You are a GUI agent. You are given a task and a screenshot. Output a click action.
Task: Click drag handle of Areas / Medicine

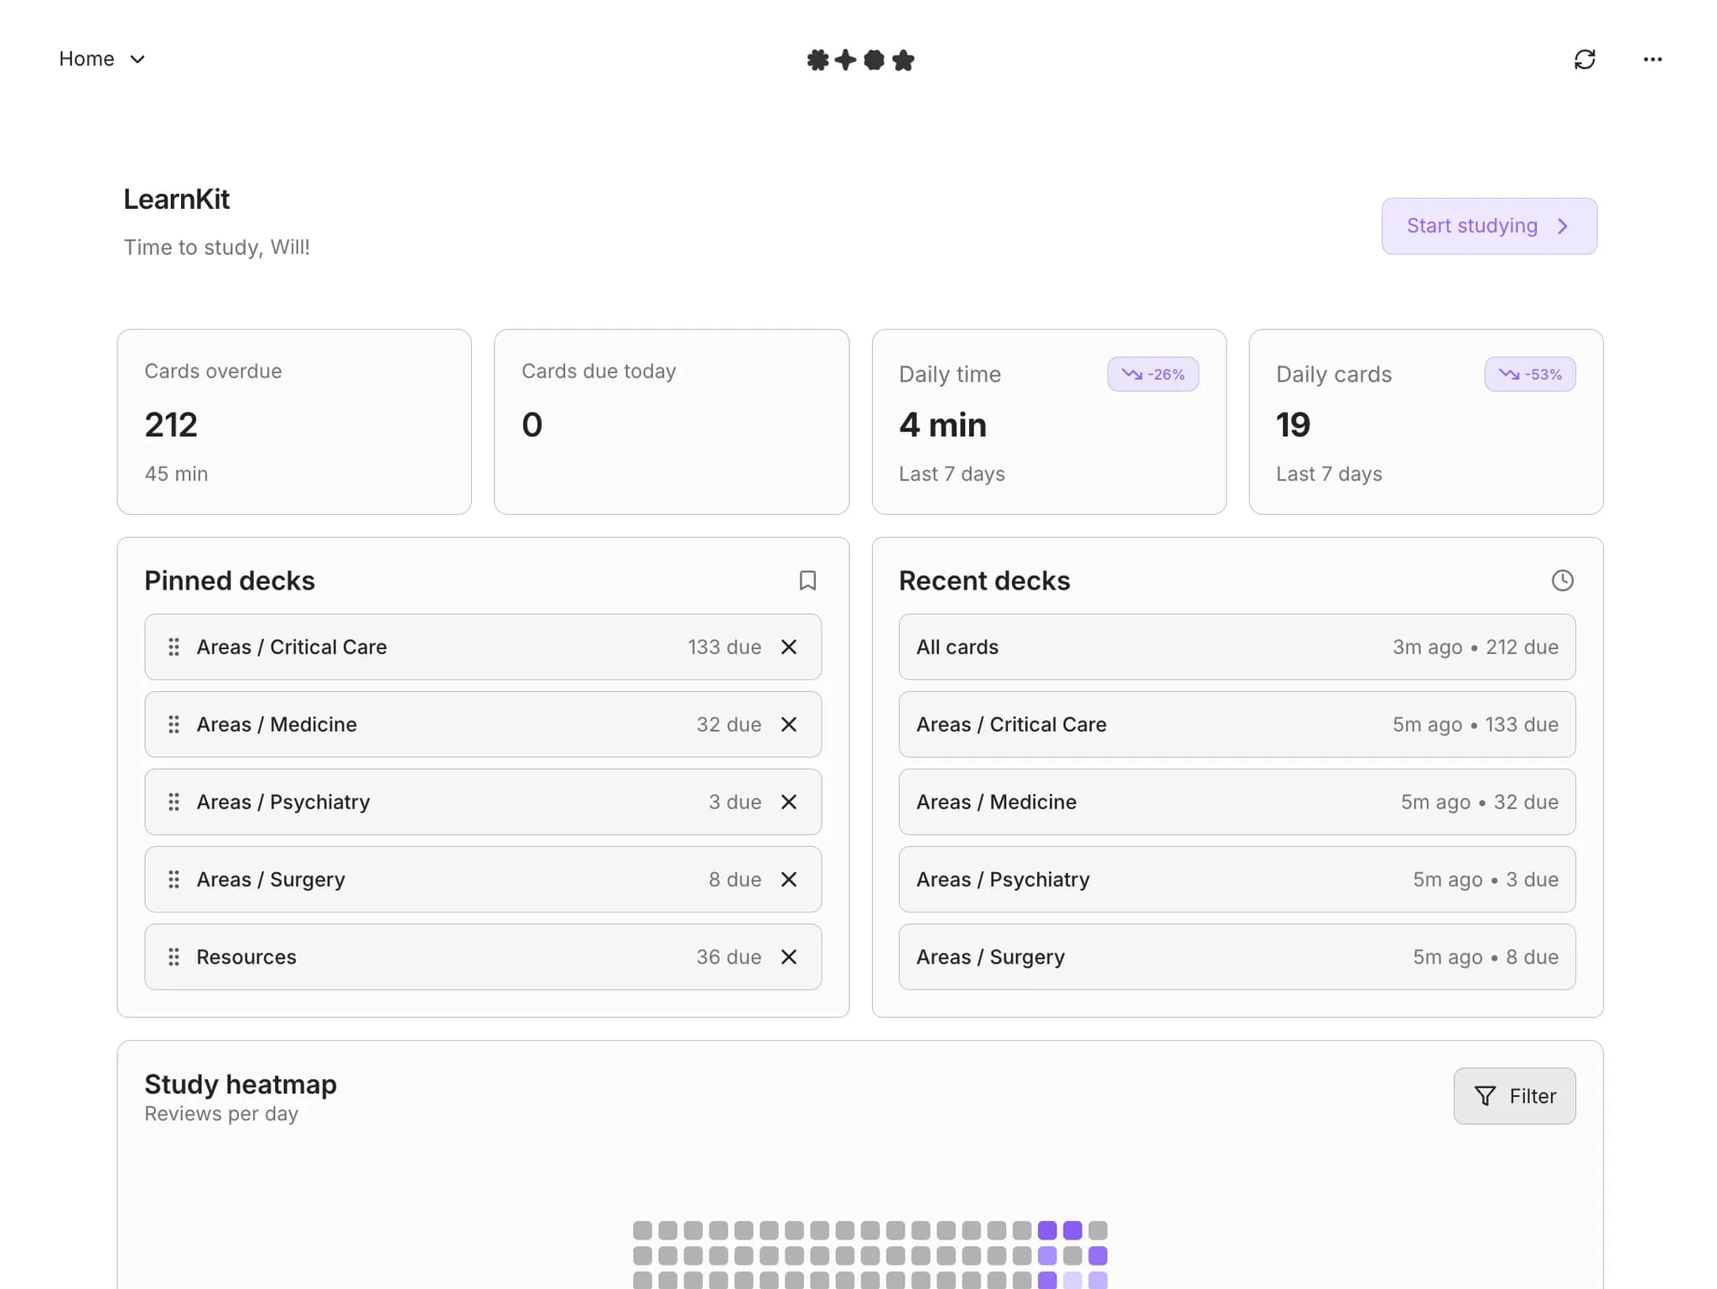(x=174, y=725)
